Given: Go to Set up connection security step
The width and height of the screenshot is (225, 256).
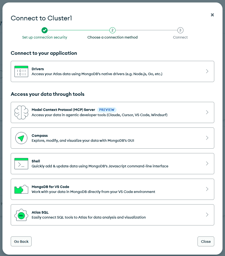Looking at the screenshot, I should tap(45, 37).
